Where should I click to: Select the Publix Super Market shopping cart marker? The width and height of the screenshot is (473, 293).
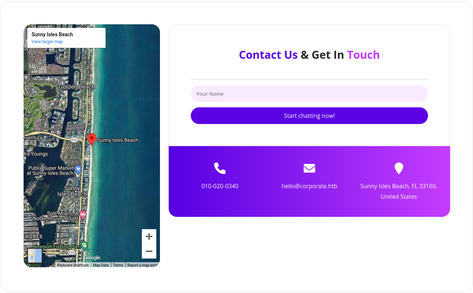(x=78, y=169)
